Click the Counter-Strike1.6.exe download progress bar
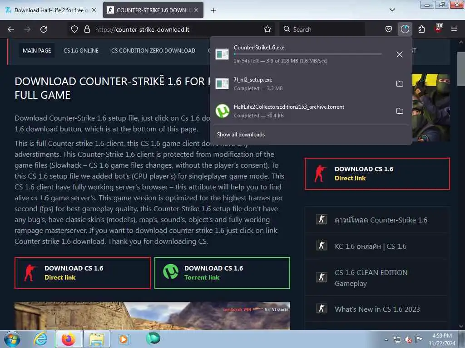The image size is (465, 348). [x=307, y=54]
